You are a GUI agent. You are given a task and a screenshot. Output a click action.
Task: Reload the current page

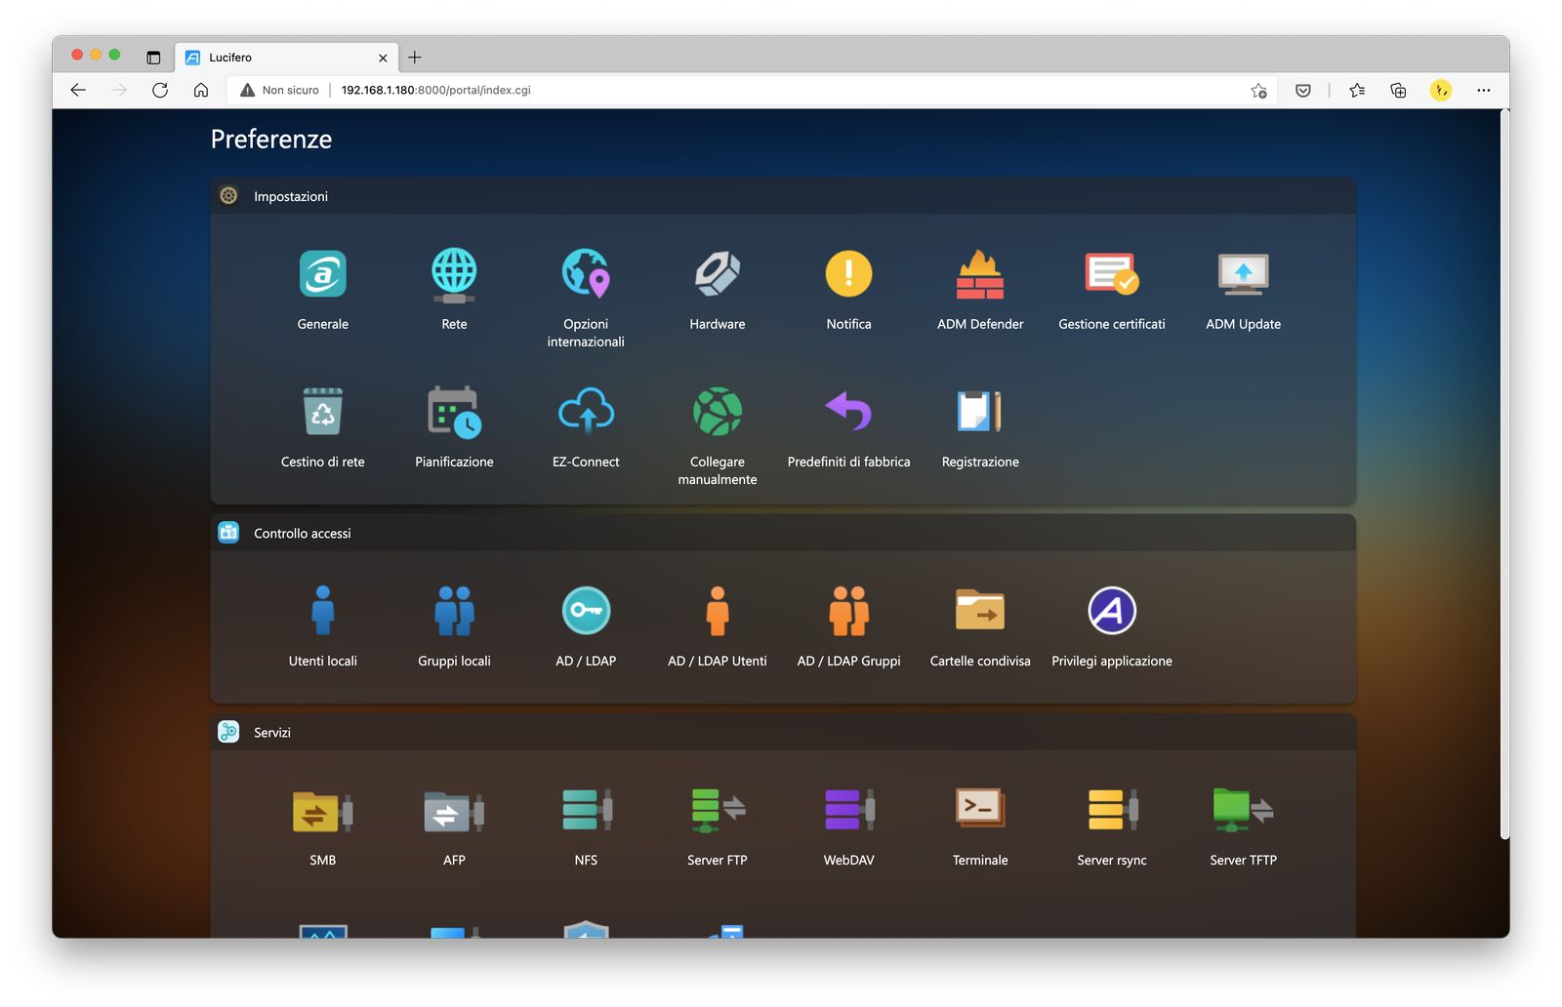coord(160,90)
